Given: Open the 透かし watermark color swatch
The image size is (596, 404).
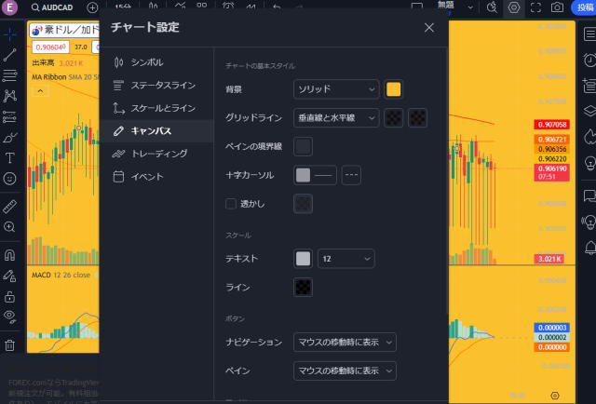Looking at the screenshot, I should click(303, 204).
